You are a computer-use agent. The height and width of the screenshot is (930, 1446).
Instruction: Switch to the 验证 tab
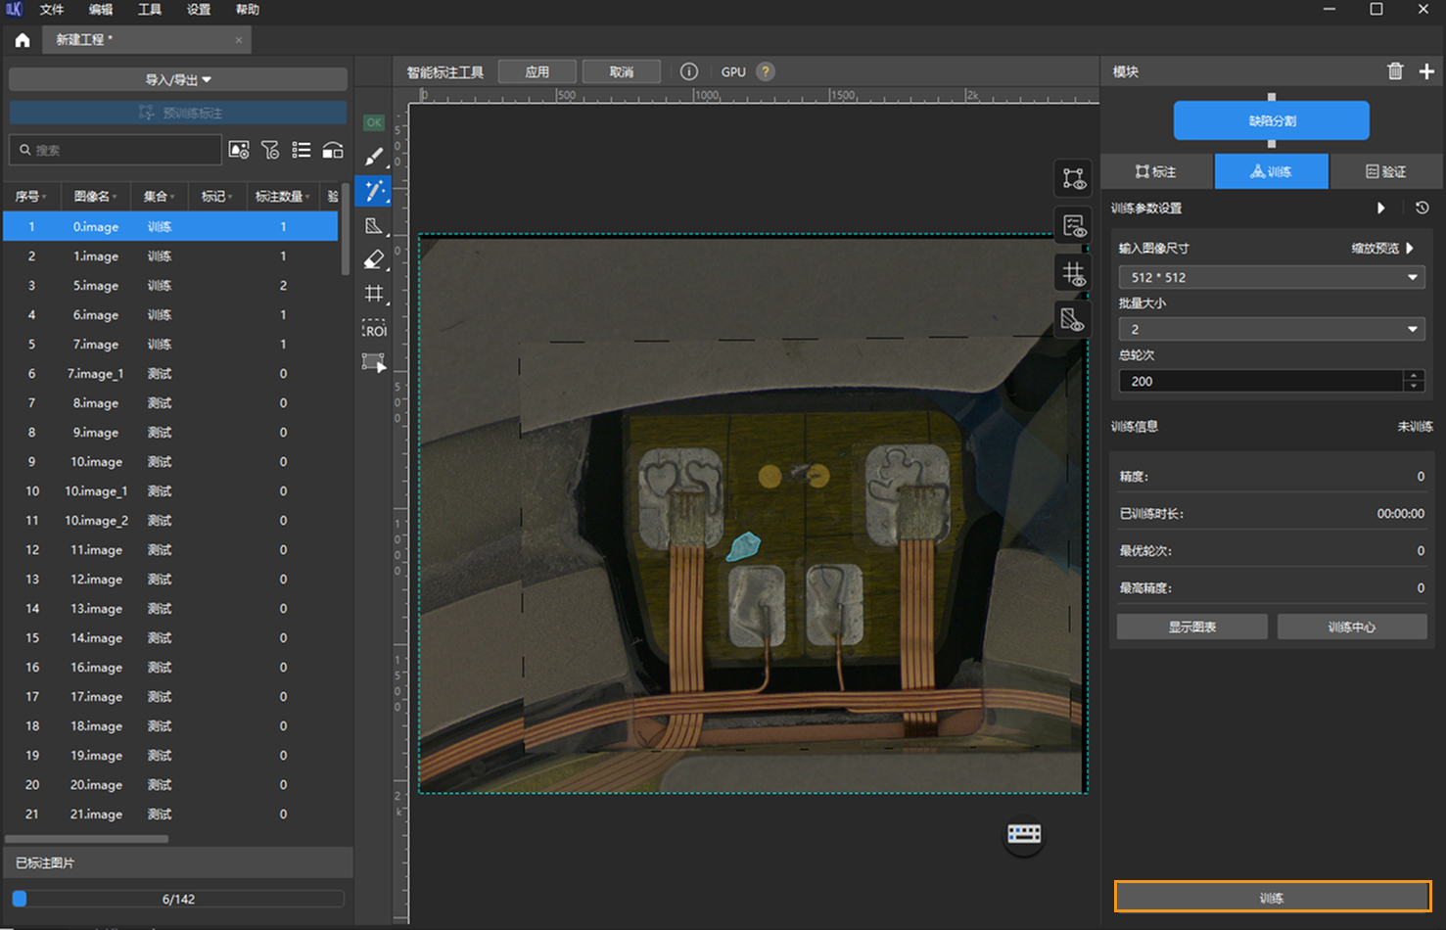(1386, 171)
